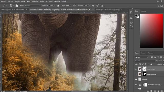164x92 pixels.
Task: Open the Selección menu
Action: pos(35,2)
